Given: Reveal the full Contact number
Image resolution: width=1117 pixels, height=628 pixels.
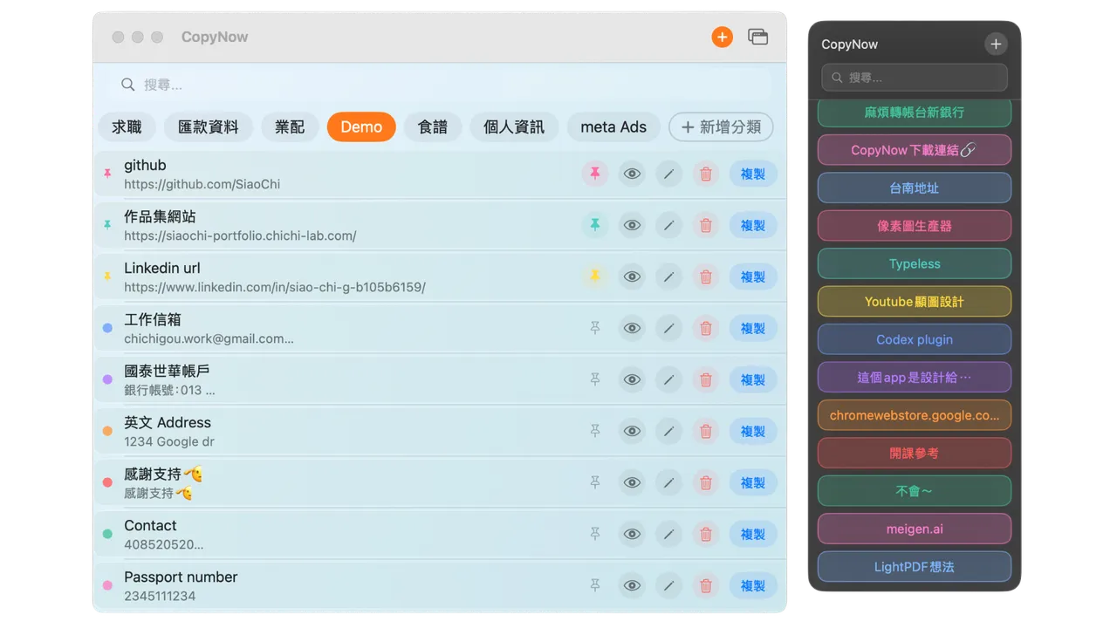Looking at the screenshot, I should pyautogui.click(x=632, y=534).
